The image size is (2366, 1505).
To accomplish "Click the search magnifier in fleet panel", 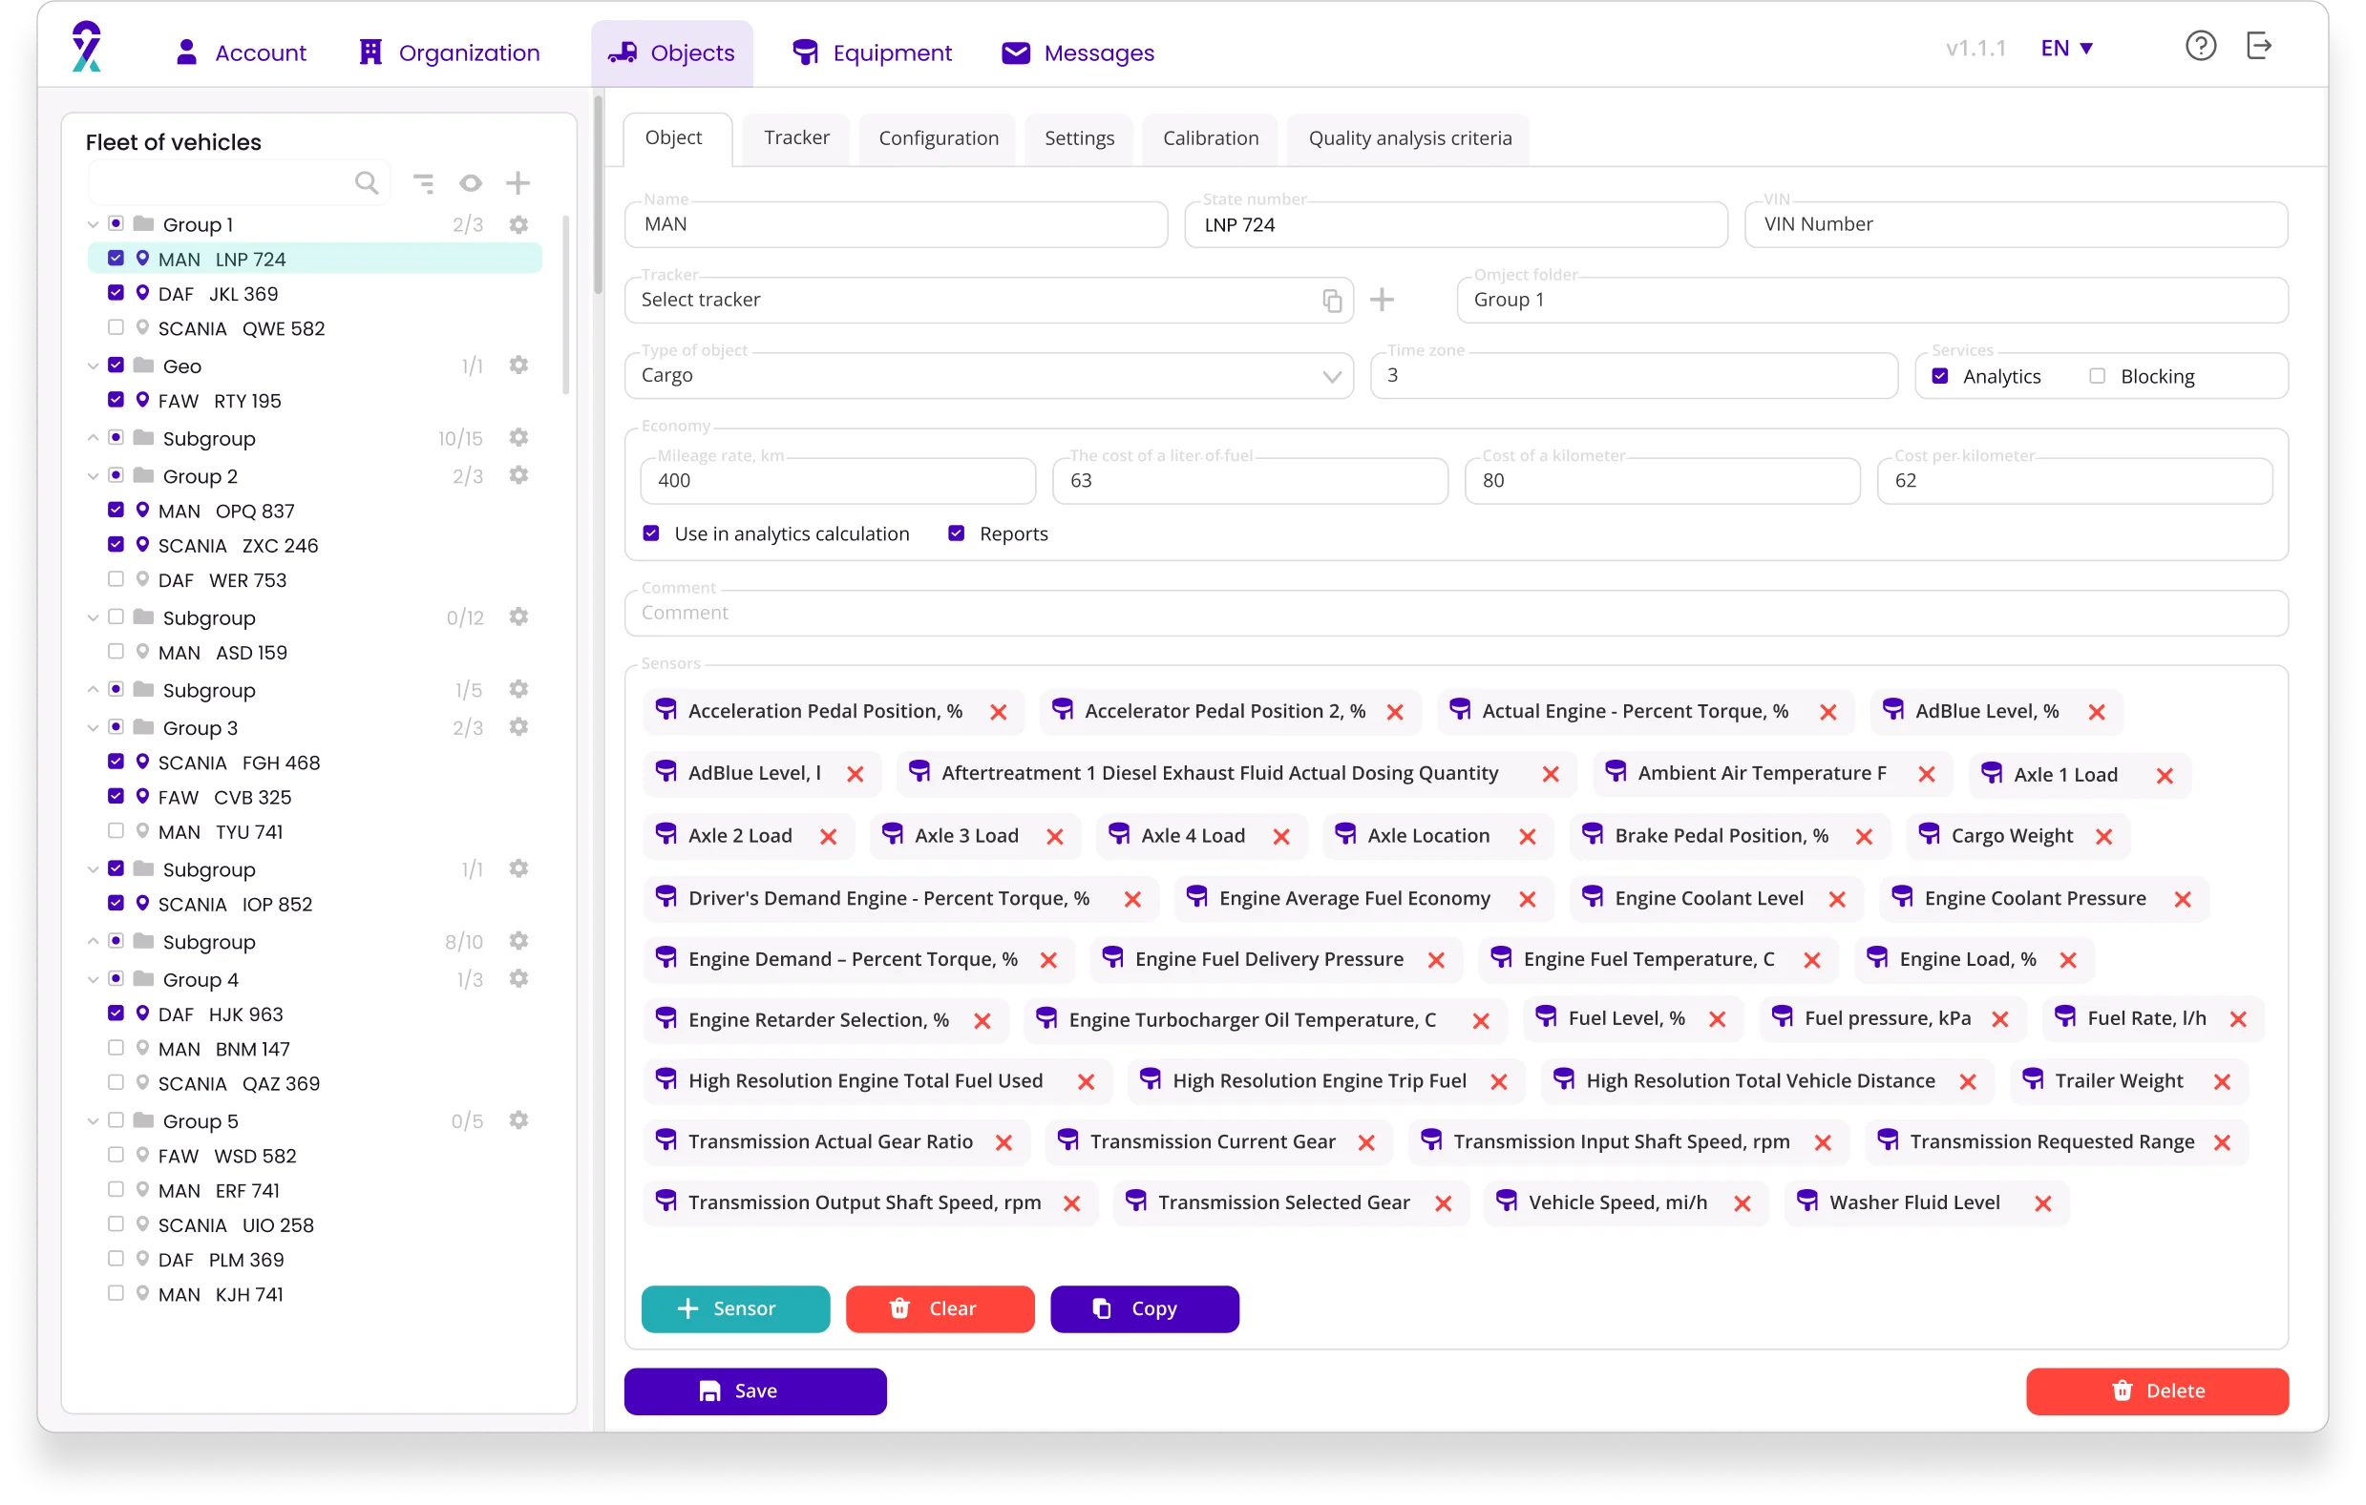I will (x=366, y=182).
